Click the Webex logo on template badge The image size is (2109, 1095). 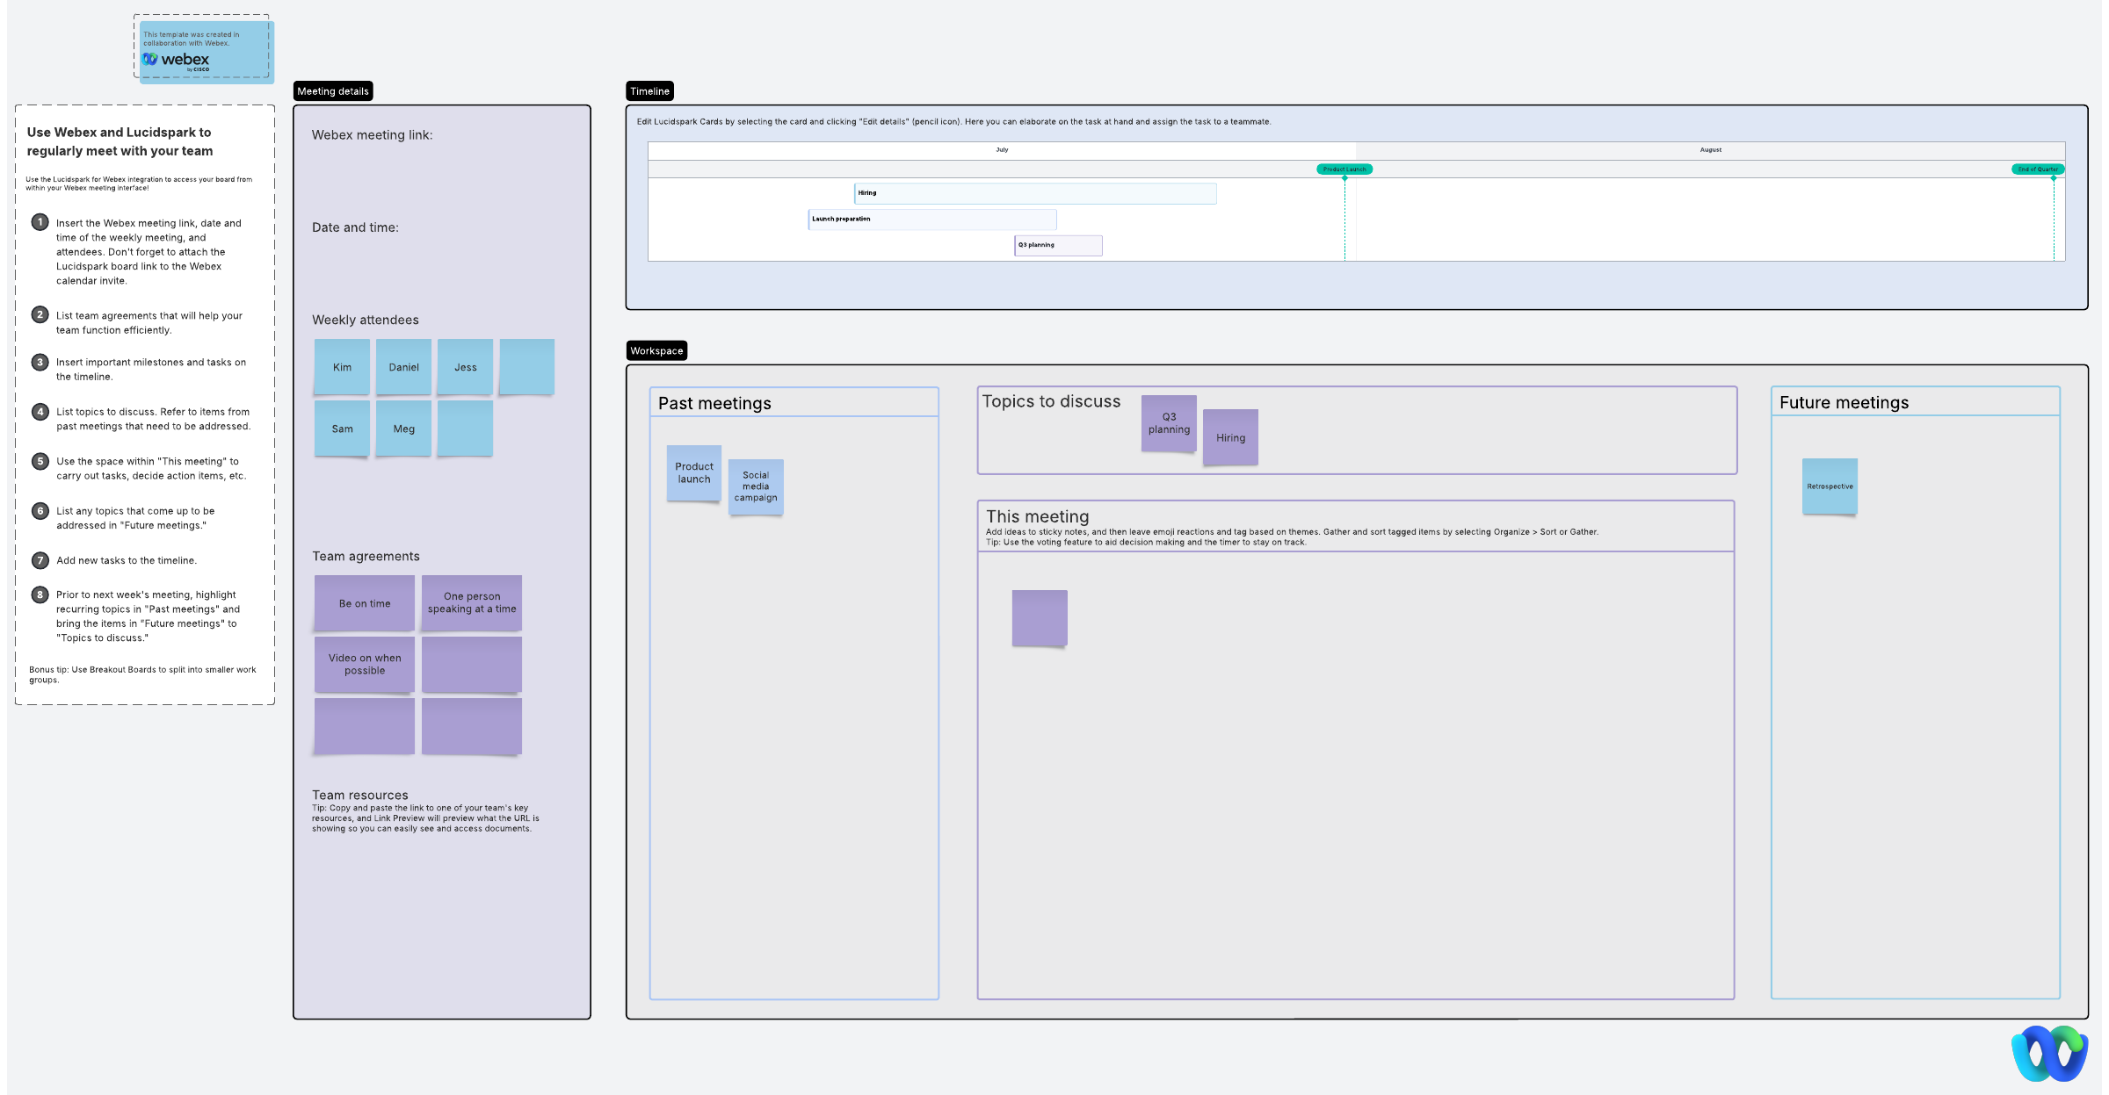pyautogui.click(x=177, y=60)
